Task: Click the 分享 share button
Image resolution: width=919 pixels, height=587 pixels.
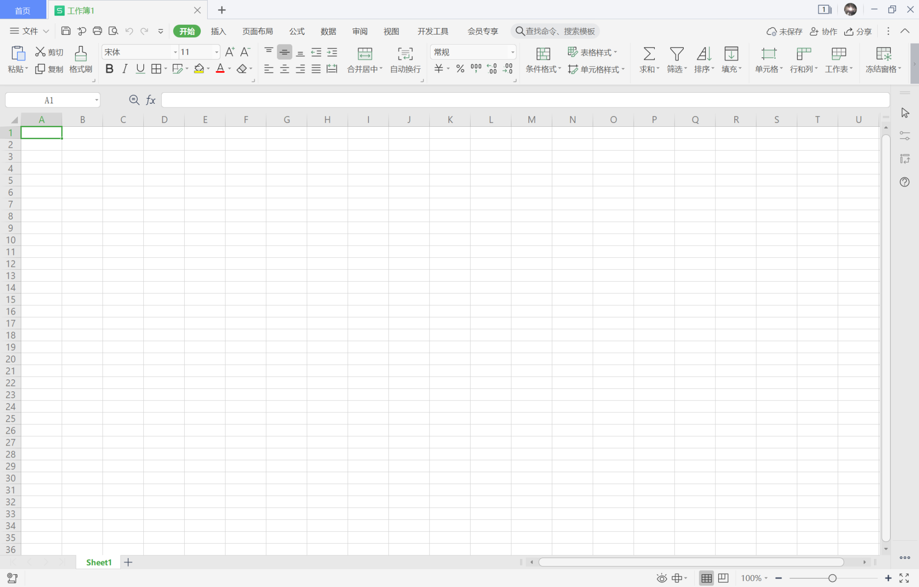Action: (x=857, y=31)
